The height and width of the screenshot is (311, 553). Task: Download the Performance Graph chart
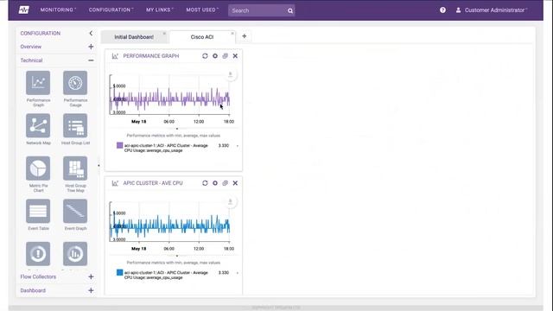click(x=231, y=75)
